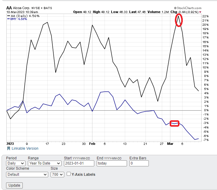Expand the Range dropdown showing Year To Date
The width and height of the screenshot is (217, 190).
45,163
